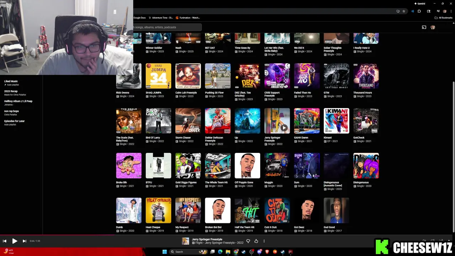This screenshot has width=455, height=256.
Task: Open Gemini in Chrome
Action: coord(420,4)
